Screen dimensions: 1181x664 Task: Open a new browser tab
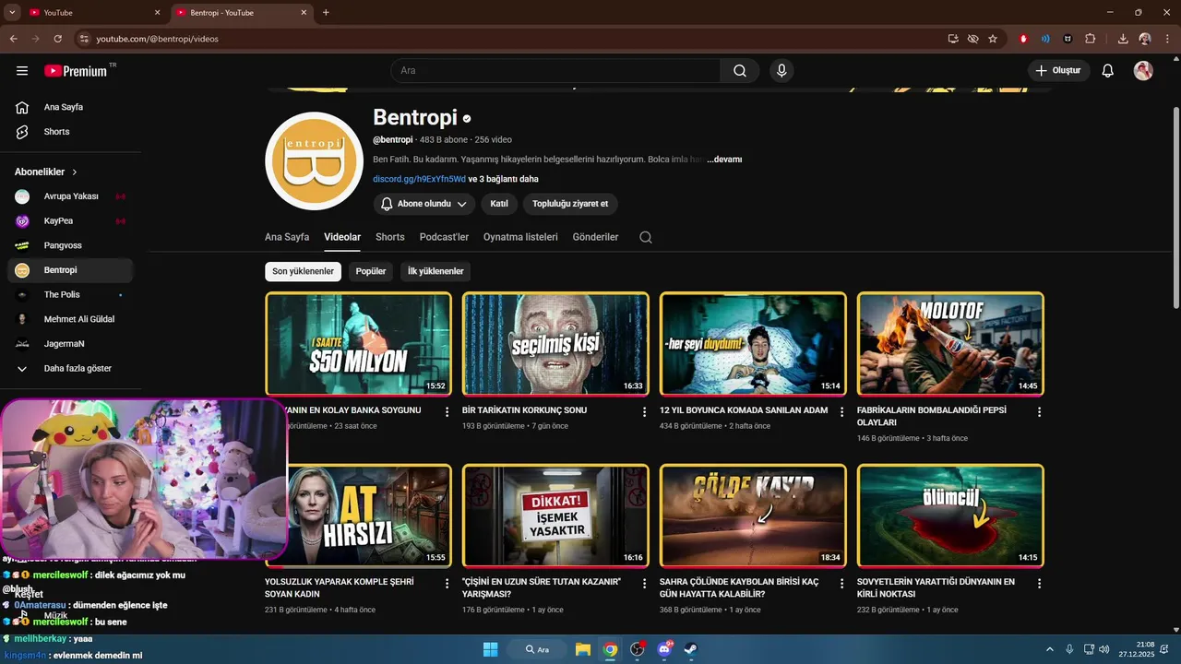click(326, 13)
